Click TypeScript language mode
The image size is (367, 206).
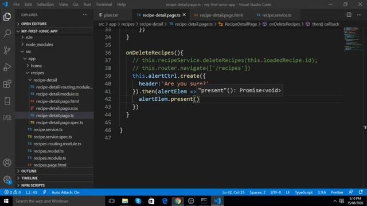tap(303, 192)
